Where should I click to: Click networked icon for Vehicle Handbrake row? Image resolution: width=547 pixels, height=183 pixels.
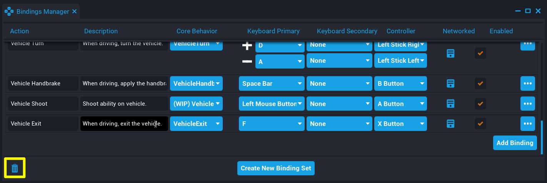[x=450, y=83]
